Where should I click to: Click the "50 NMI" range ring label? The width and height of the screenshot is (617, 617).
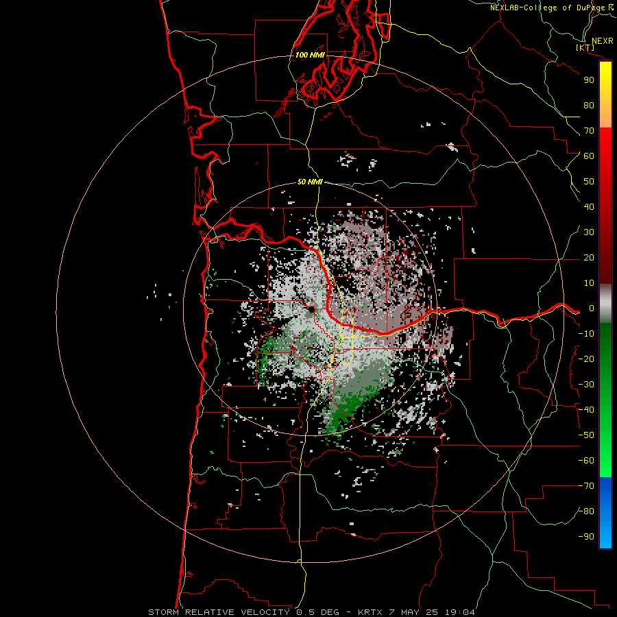[310, 182]
